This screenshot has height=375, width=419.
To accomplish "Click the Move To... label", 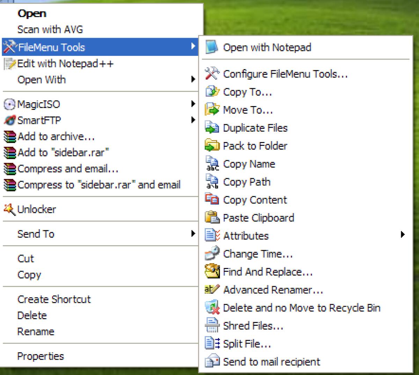I will pyautogui.click(x=248, y=110).
